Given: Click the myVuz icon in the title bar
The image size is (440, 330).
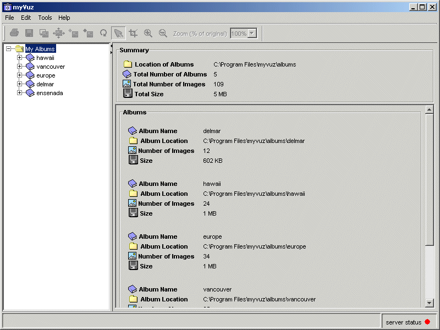Looking at the screenshot, I should pos(8,7).
